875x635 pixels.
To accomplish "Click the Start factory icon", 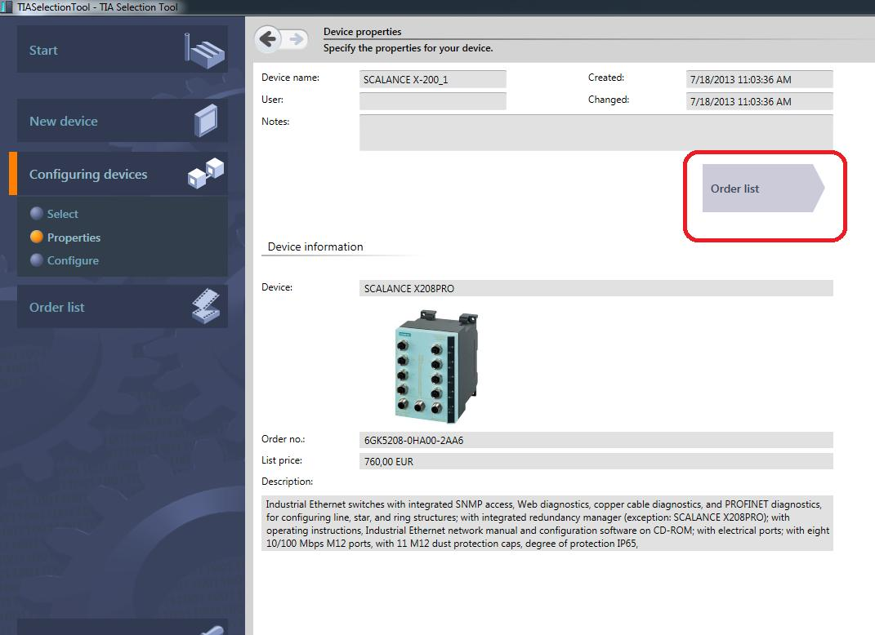I will pyautogui.click(x=204, y=50).
